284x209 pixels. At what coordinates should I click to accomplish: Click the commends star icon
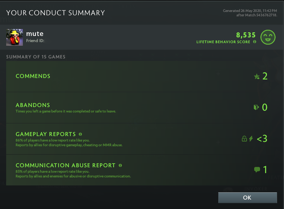click(257, 76)
